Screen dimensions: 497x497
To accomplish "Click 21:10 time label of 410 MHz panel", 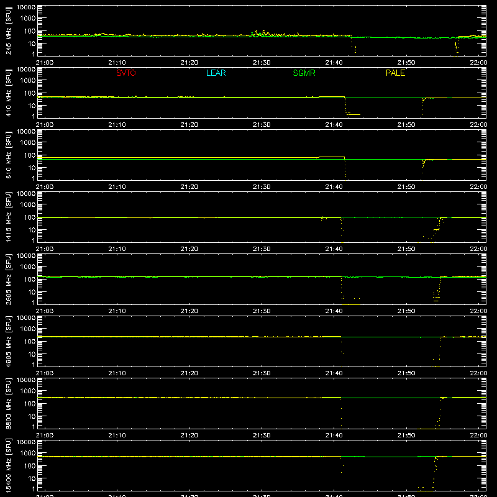I will pos(117,125).
